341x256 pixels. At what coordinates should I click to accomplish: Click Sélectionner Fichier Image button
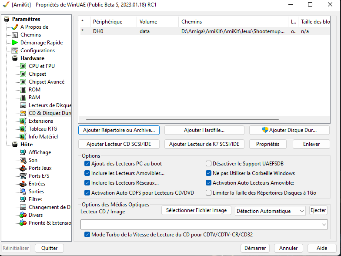196,210
